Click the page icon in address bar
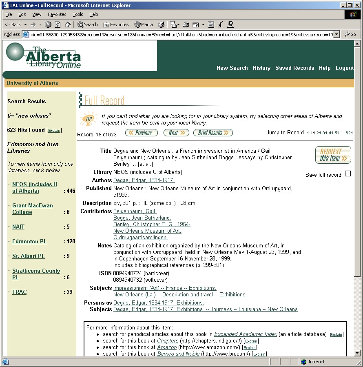Screen dimensions: 363x367 [26, 34]
